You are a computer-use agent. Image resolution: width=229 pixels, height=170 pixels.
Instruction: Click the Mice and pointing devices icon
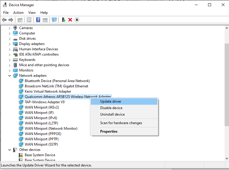(15, 65)
